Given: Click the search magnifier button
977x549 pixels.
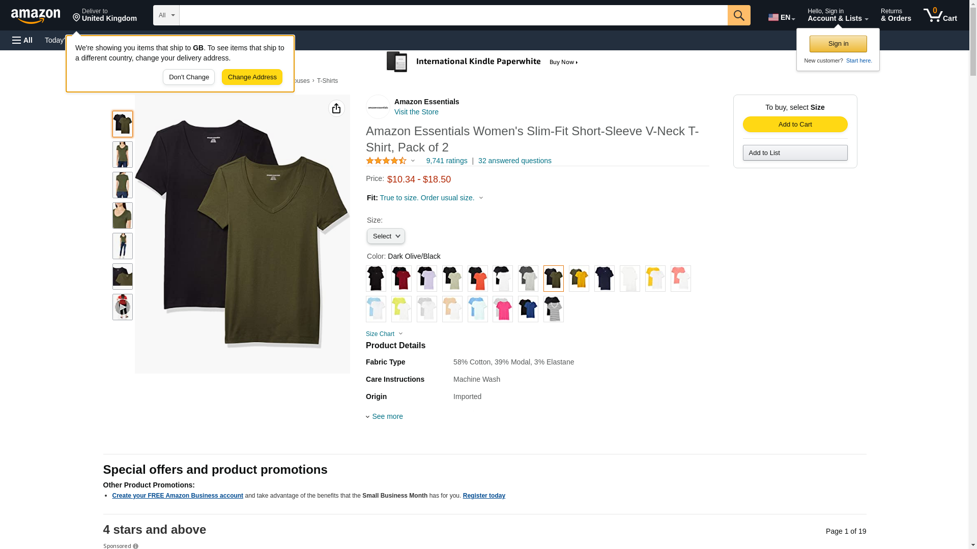Looking at the screenshot, I should 739,15.
